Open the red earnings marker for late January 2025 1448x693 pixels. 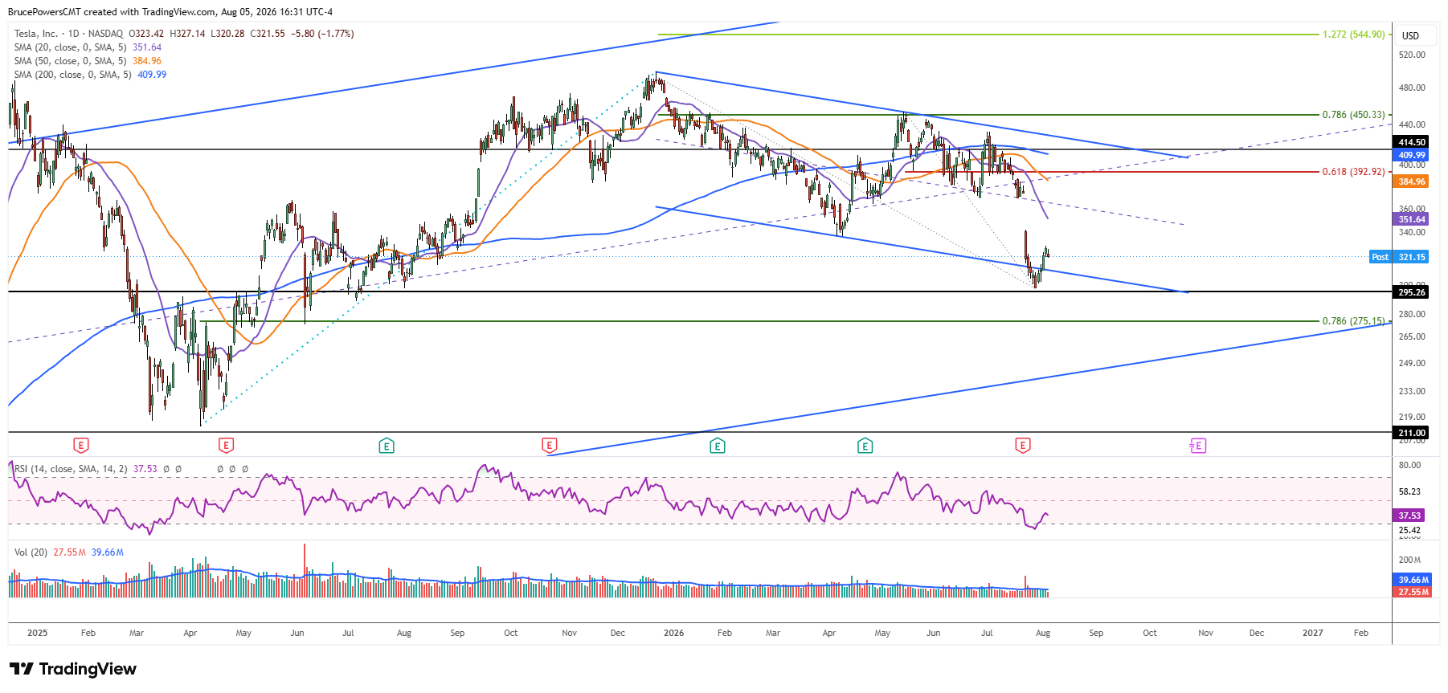pyautogui.click(x=80, y=445)
